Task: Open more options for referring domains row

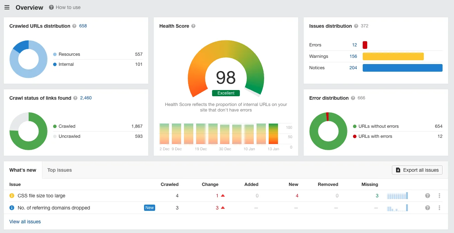Action: point(439,208)
